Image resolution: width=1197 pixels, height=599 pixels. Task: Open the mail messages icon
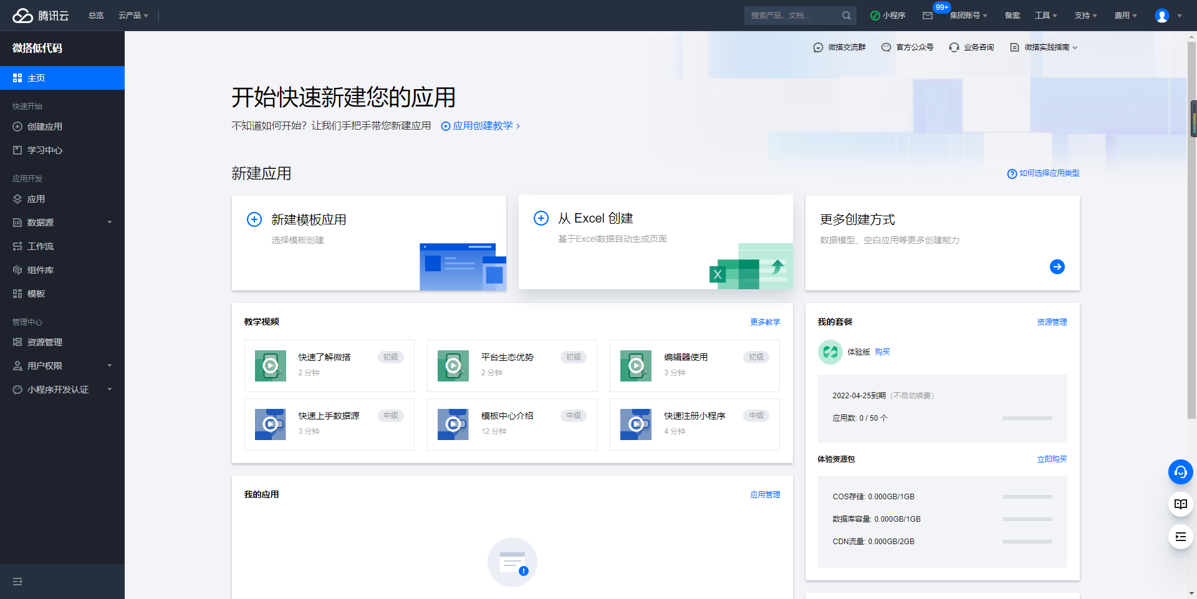click(x=928, y=16)
